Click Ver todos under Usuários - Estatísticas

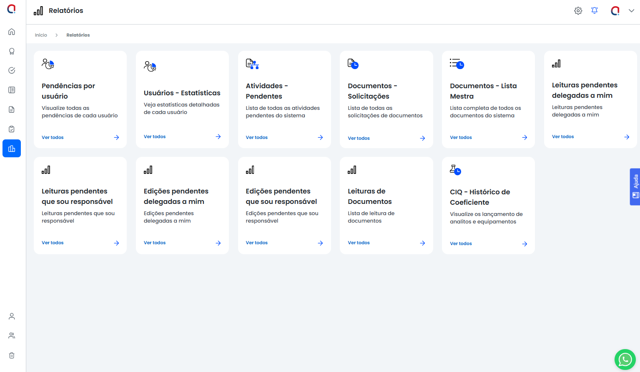pos(155,136)
